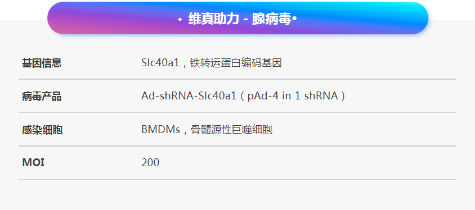Screen dimensions: 475x210
Task: Click the word 维真助力 in banner
Action: pos(214,19)
